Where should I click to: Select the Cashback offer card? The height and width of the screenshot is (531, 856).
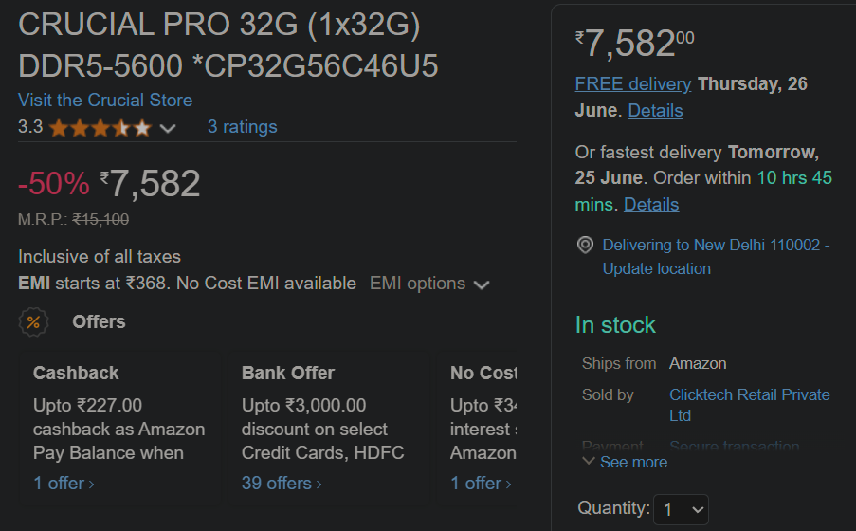(120, 428)
